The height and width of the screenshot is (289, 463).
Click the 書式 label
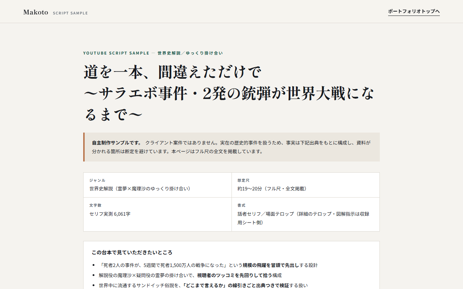pos(241,205)
